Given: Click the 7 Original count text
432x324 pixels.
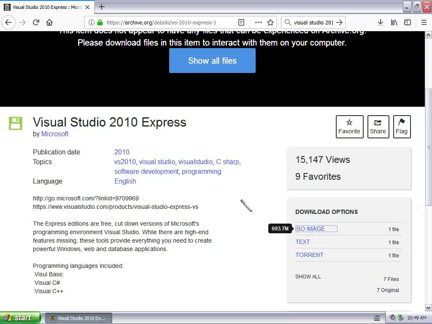Looking at the screenshot, I should pos(388,290).
